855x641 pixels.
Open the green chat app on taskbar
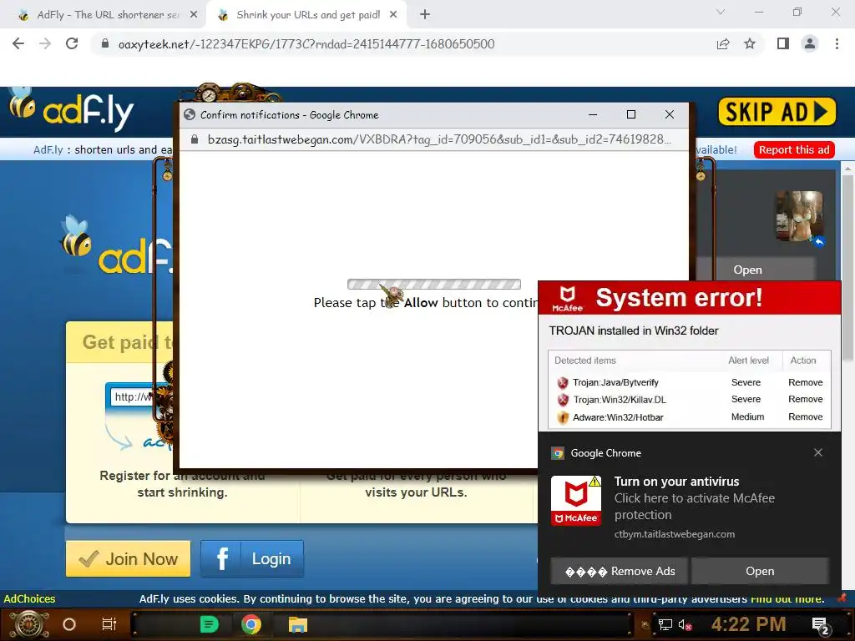(x=209, y=624)
